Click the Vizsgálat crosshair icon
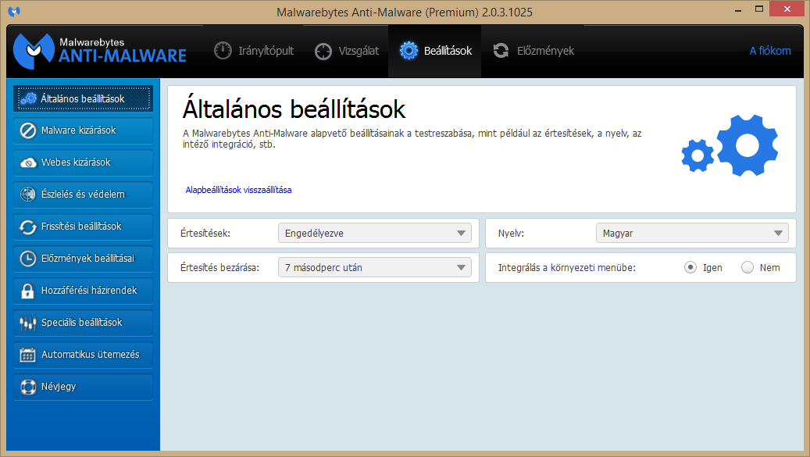The width and height of the screenshot is (810, 457). point(323,51)
